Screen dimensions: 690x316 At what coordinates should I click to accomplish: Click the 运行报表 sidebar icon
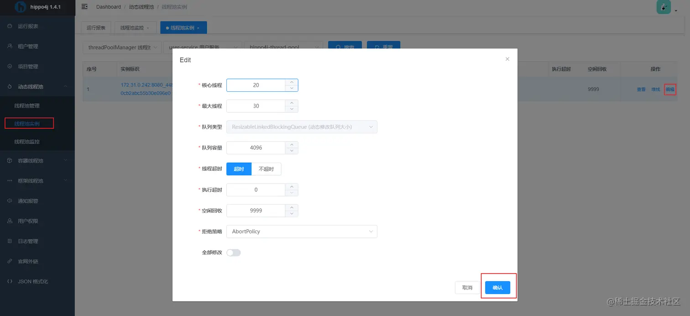click(x=10, y=26)
